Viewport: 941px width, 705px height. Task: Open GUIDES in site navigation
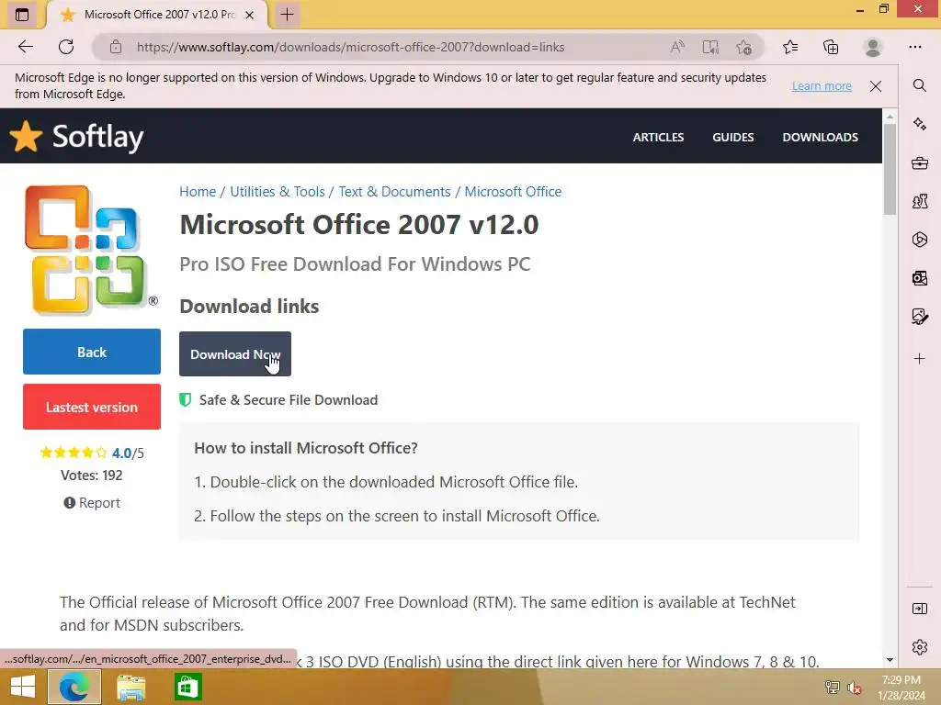point(732,138)
